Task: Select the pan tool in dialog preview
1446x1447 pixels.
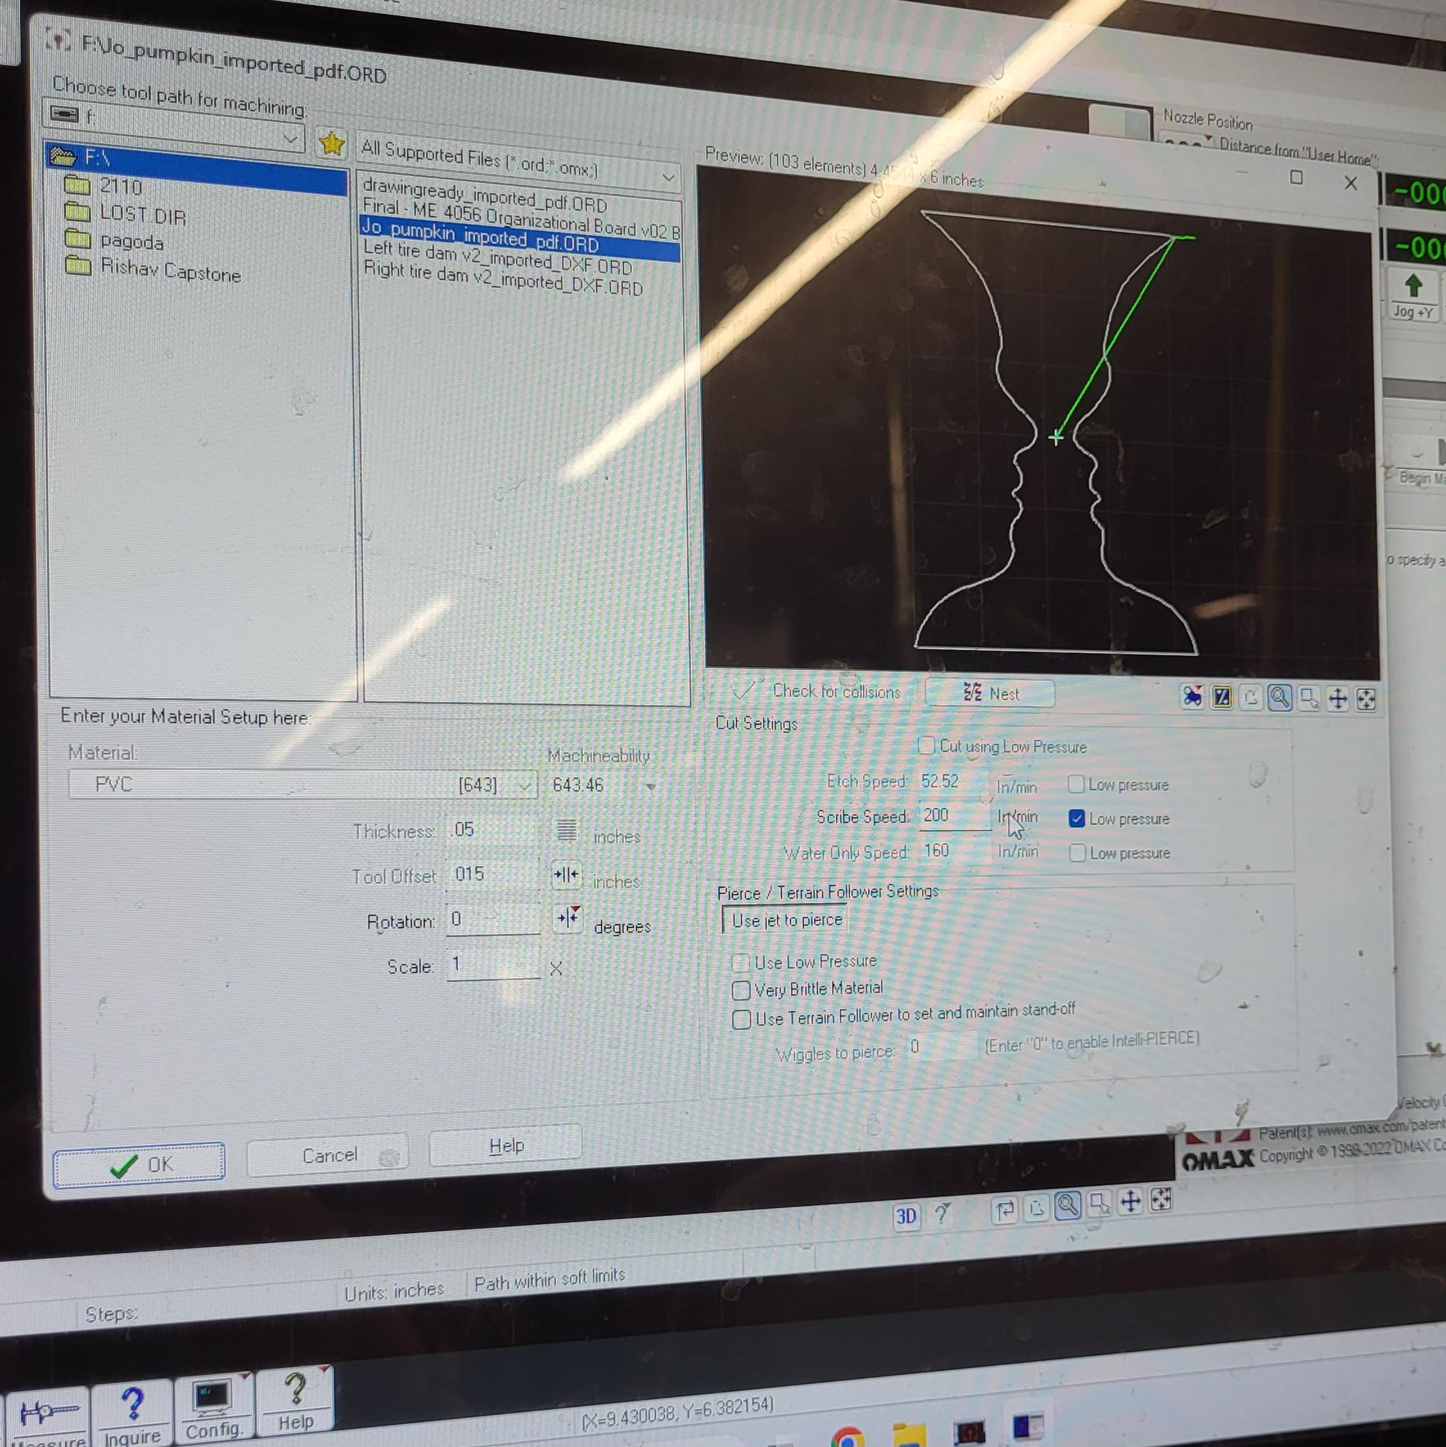Action: [x=1337, y=699]
